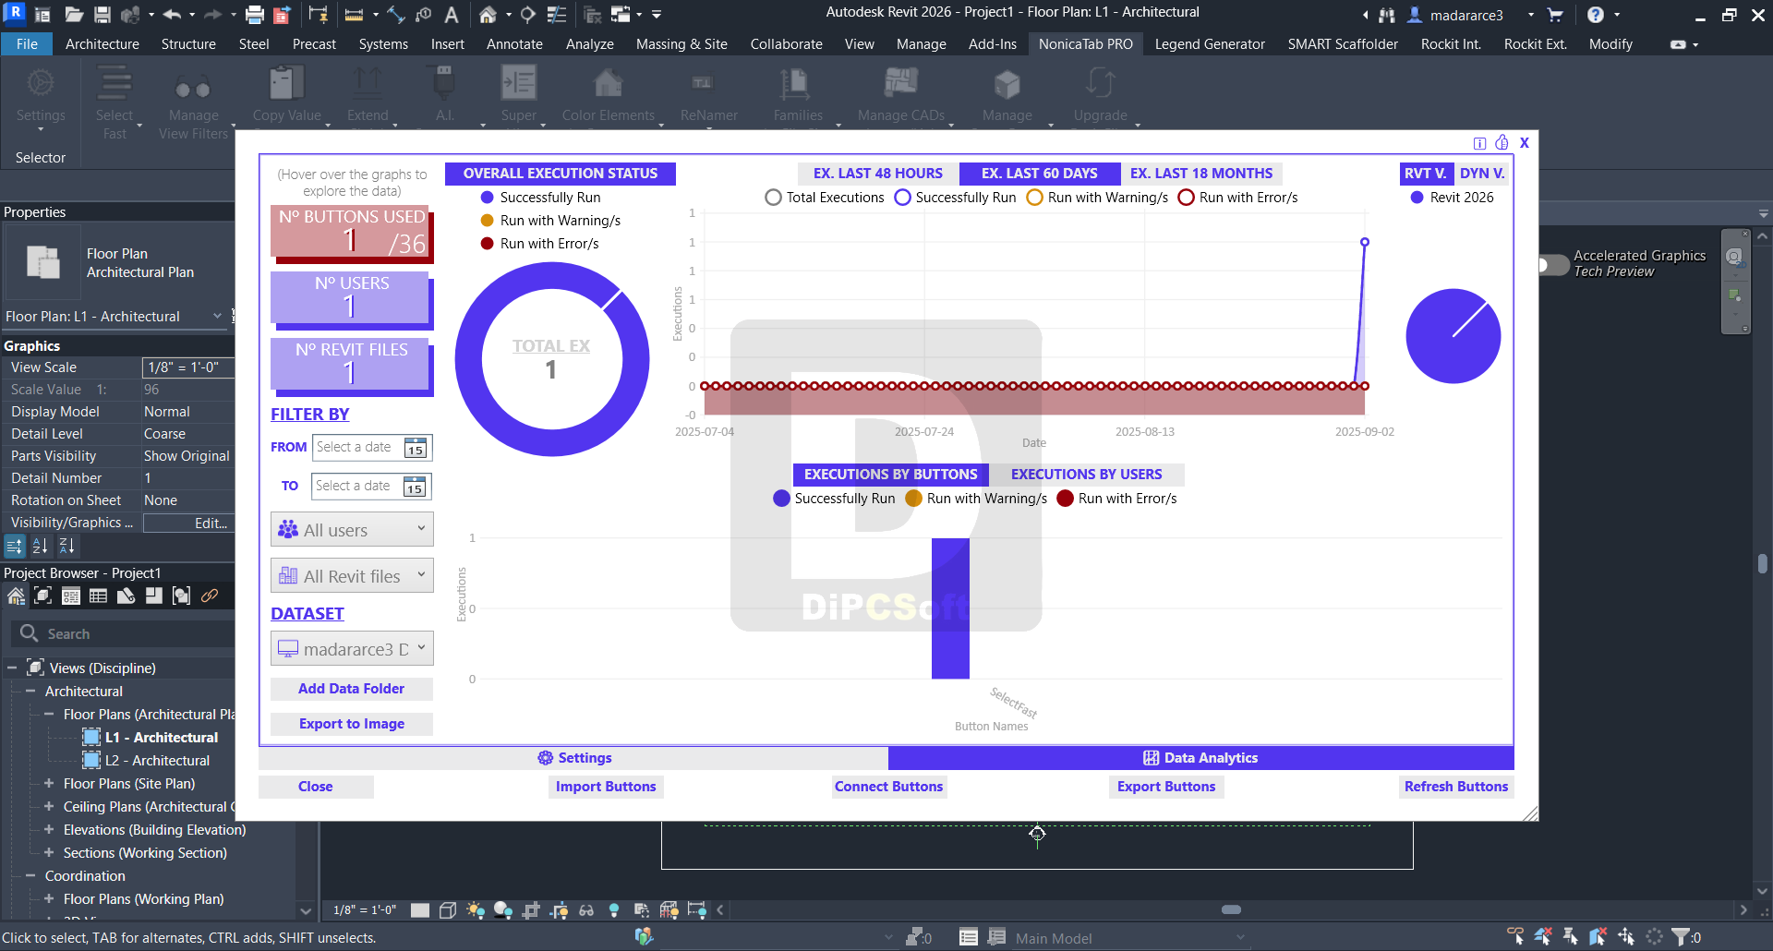Select the Measure tool with the ruler icon

(354, 15)
